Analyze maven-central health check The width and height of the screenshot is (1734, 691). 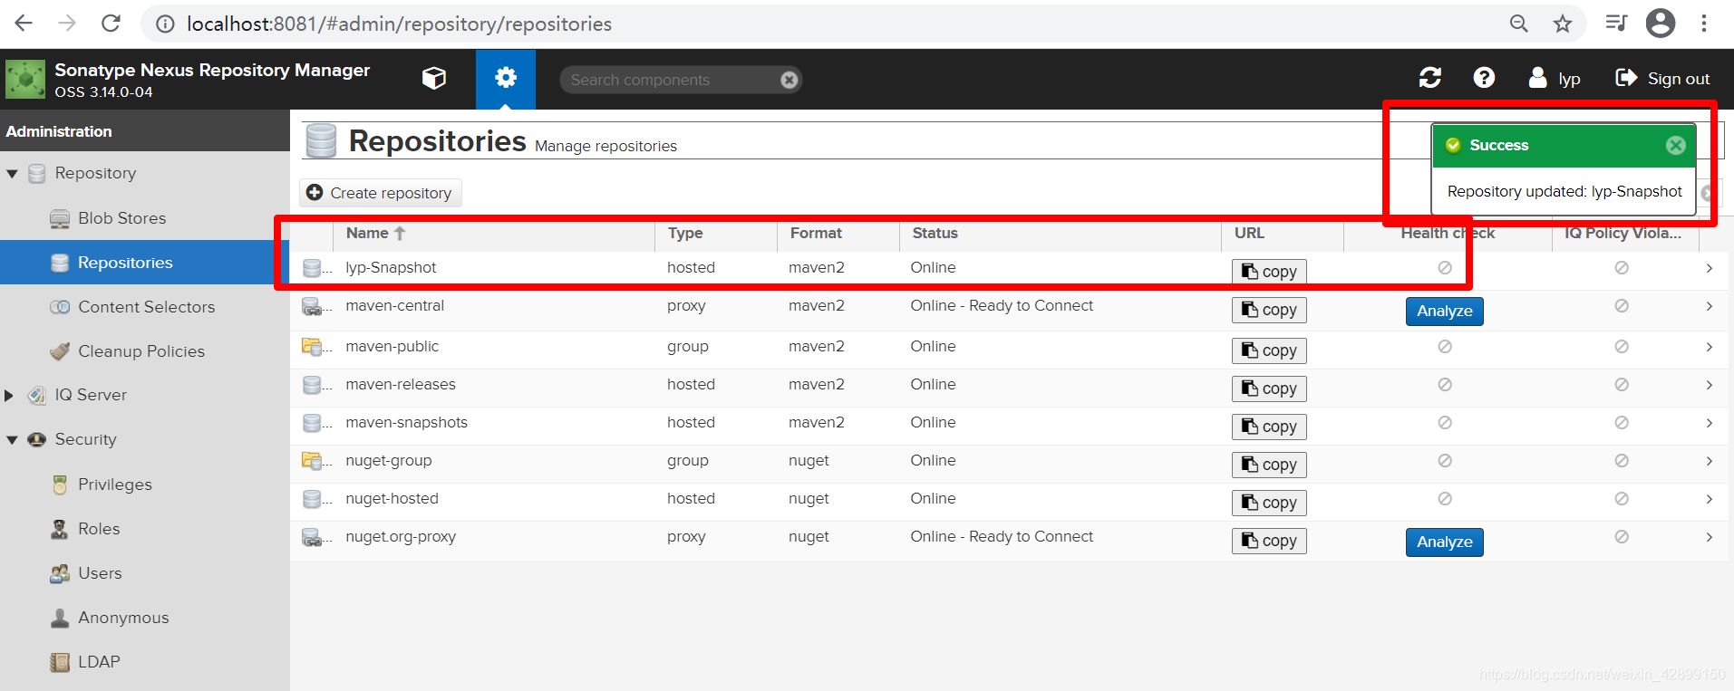tap(1445, 312)
